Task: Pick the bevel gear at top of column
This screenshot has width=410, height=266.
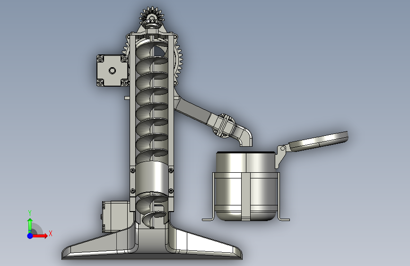Action: 152,15
